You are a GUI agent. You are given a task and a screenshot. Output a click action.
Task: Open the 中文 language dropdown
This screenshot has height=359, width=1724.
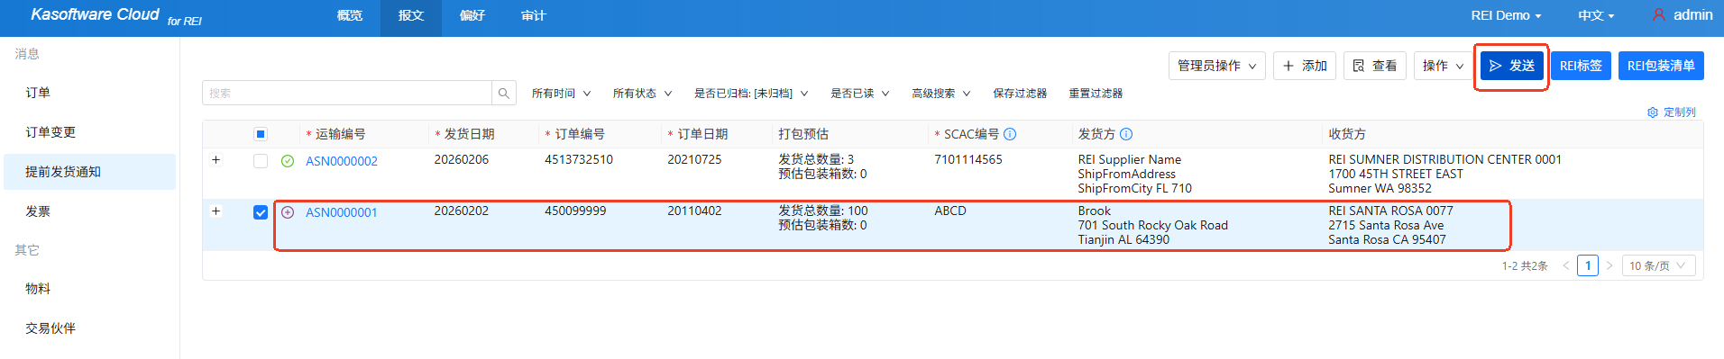coord(1596,15)
